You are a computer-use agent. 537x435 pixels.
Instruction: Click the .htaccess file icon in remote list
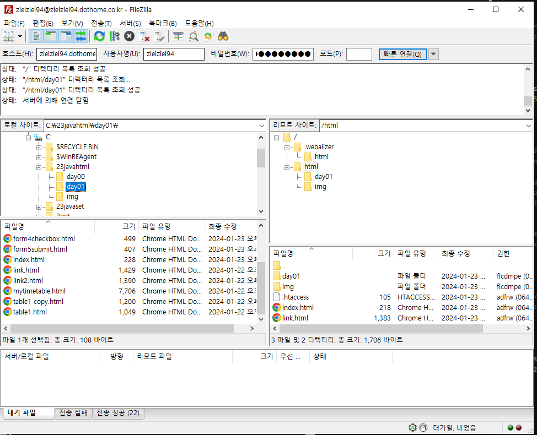pyautogui.click(x=277, y=297)
